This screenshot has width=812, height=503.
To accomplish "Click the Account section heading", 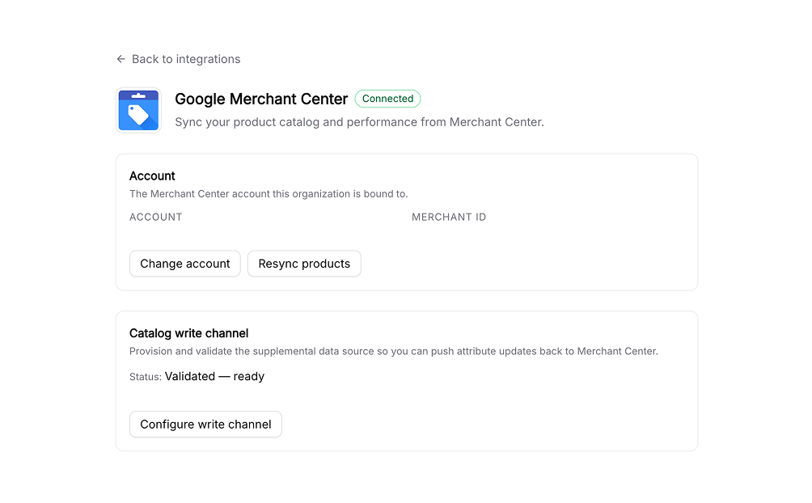I will [152, 176].
